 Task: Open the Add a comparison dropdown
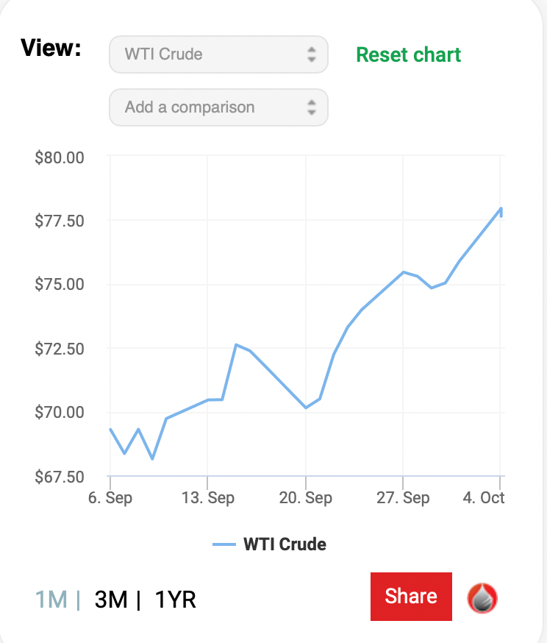[218, 107]
